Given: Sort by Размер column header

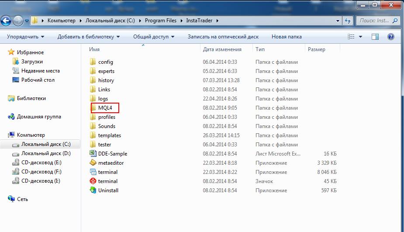Looking at the screenshot, I should (316, 49).
